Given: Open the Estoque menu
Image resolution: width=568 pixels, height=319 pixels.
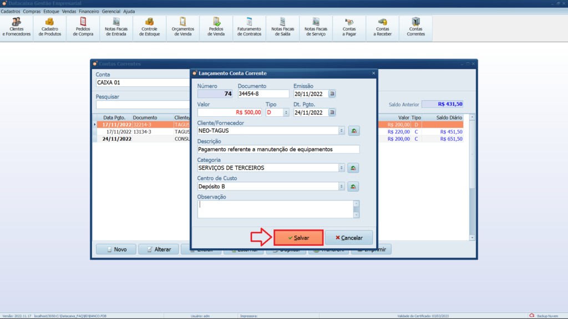Looking at the screenshot, I should coord(51,11).
